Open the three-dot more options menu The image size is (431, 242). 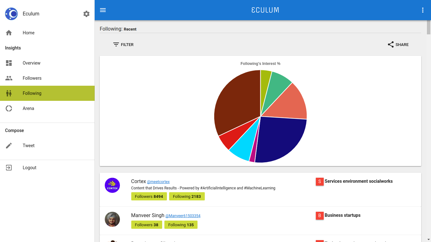(x=423, y=10)
